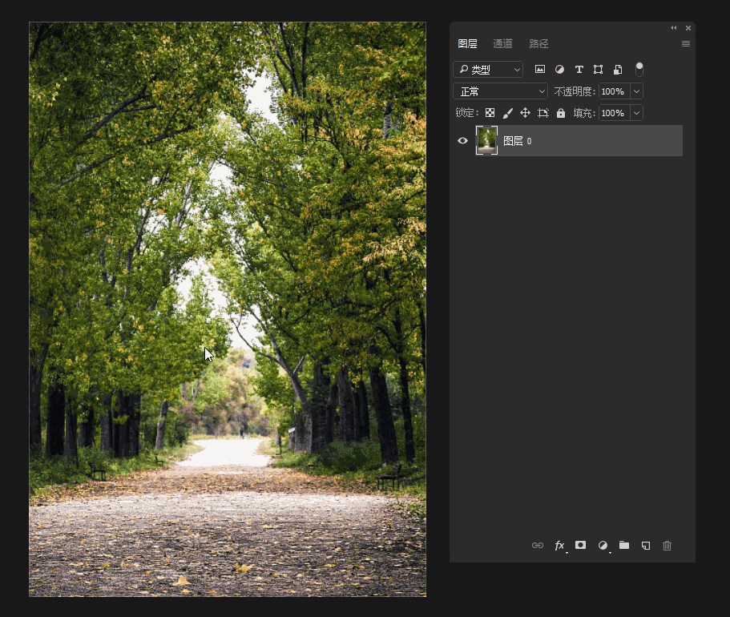Create a new group folder
The height and width of the screenshot is (617, 730).
pos(624,545)
